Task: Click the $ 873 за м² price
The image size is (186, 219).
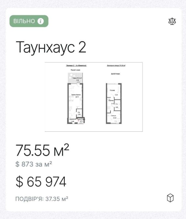Action: coord(34,164)
